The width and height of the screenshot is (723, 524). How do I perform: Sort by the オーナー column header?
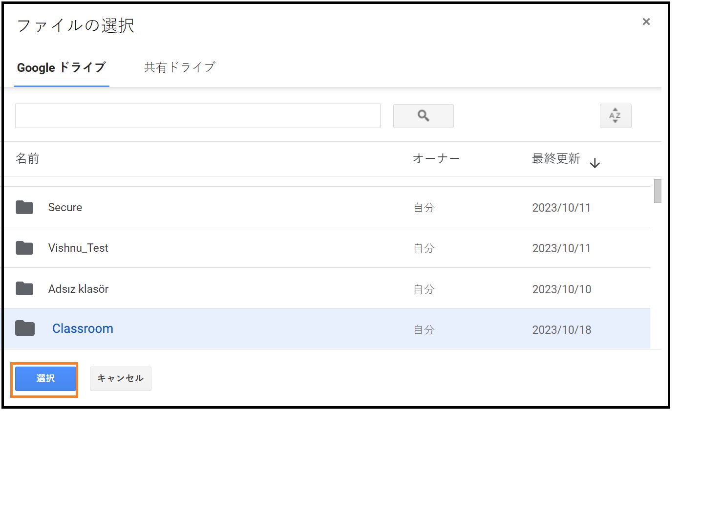click(436, 158)
